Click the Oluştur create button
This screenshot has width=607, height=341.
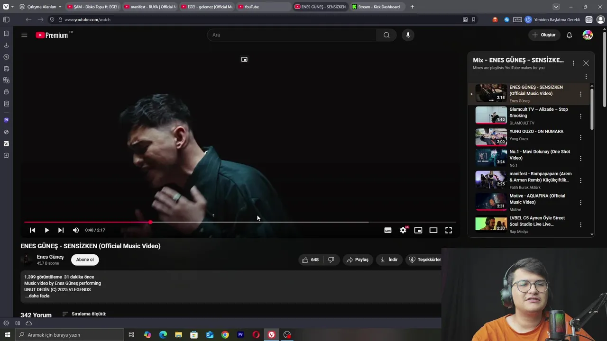tap(543, 35)
